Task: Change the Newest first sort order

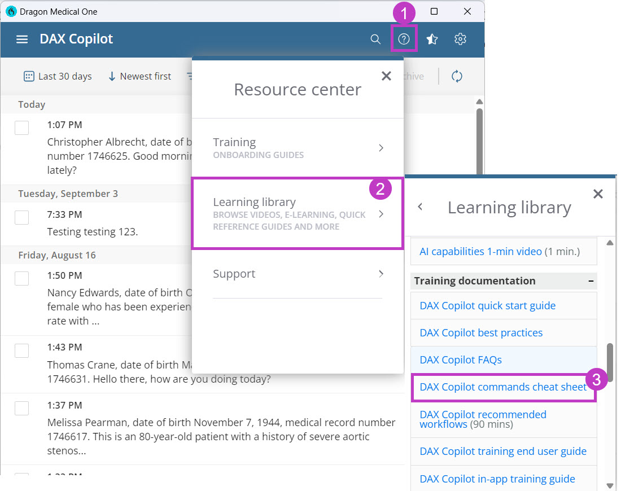Action: coord(139,76)
